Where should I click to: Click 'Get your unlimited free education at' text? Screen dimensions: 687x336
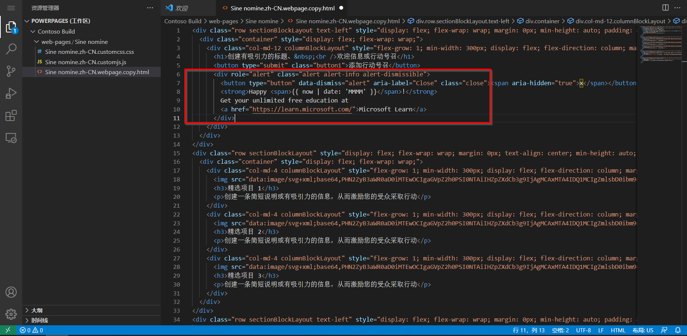click(x=284, y=100)
